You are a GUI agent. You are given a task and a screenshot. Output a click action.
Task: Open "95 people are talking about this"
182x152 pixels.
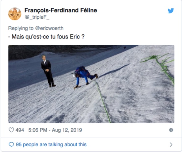[x=51, y=144]
